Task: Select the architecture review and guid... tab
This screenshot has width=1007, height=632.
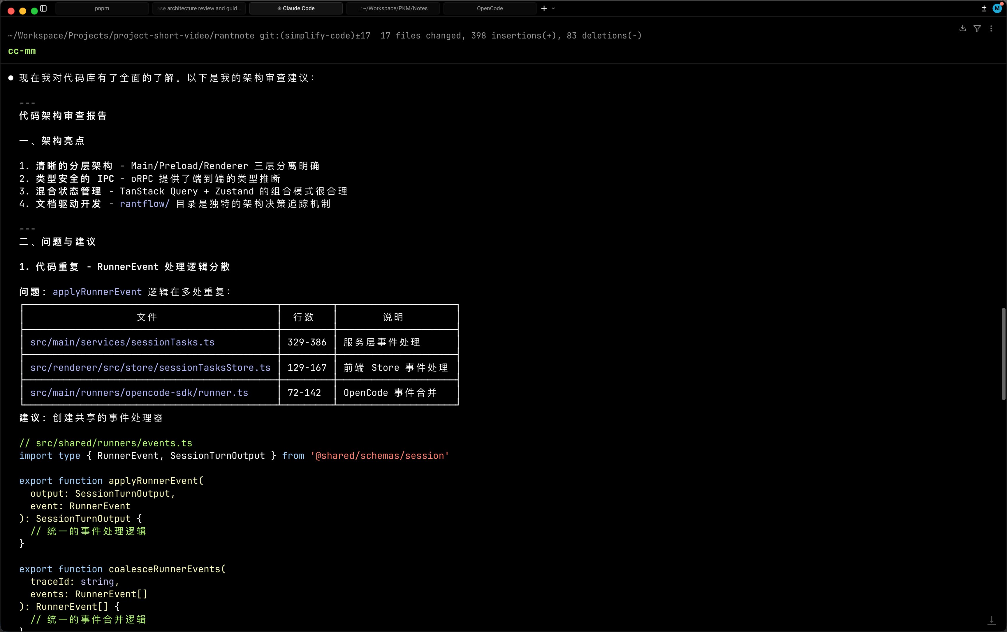Action: click(x=200, y=8)
